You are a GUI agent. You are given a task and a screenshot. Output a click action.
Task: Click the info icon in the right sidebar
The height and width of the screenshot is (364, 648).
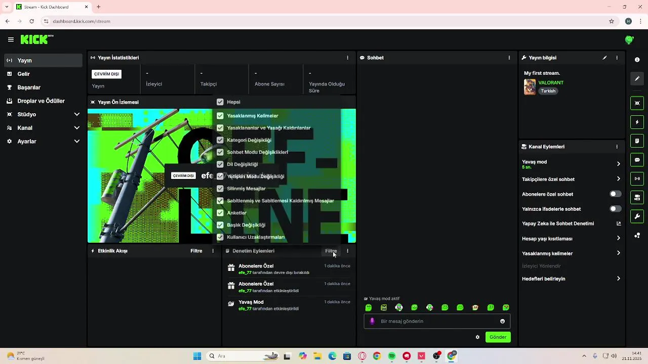point(637,60)
